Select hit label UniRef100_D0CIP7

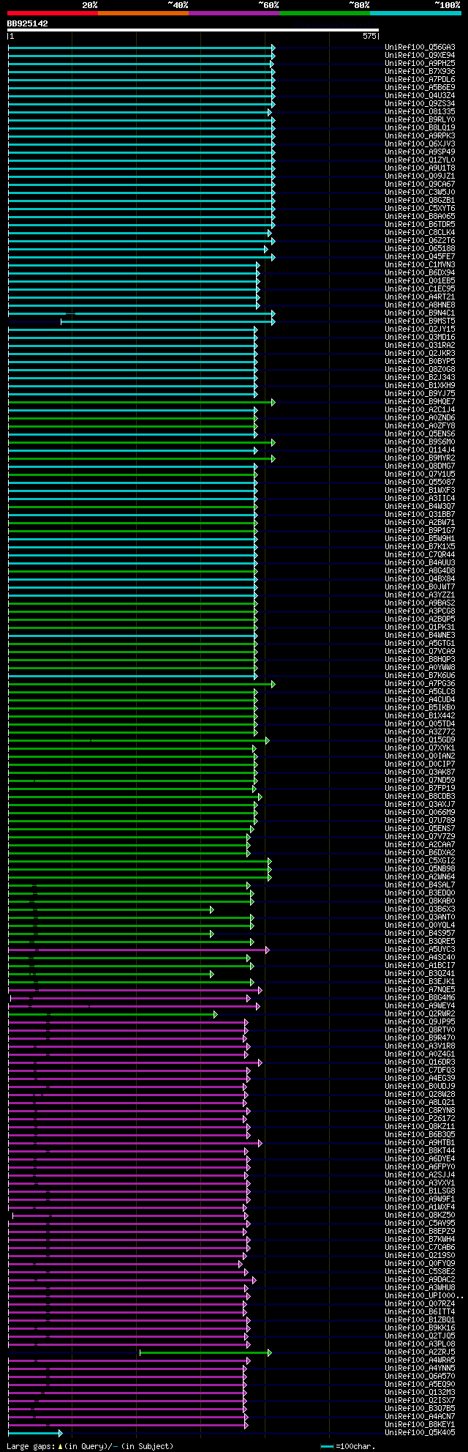(420, 764)
